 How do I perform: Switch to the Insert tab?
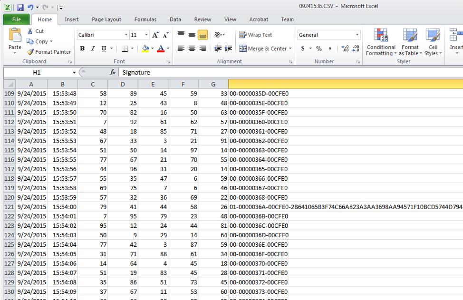[72, 19]
